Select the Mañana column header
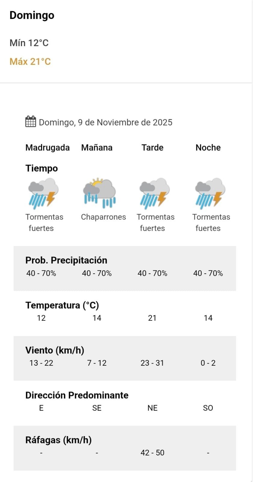Screen dimensions: 253x482 [x=97, y=148]
